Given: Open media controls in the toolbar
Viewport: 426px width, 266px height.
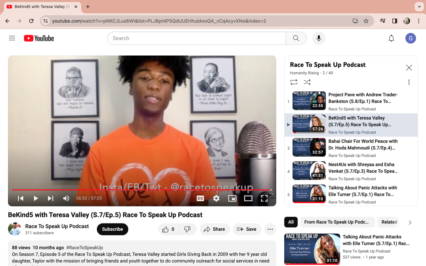Looking at the screenshot, I should [383, 21].
